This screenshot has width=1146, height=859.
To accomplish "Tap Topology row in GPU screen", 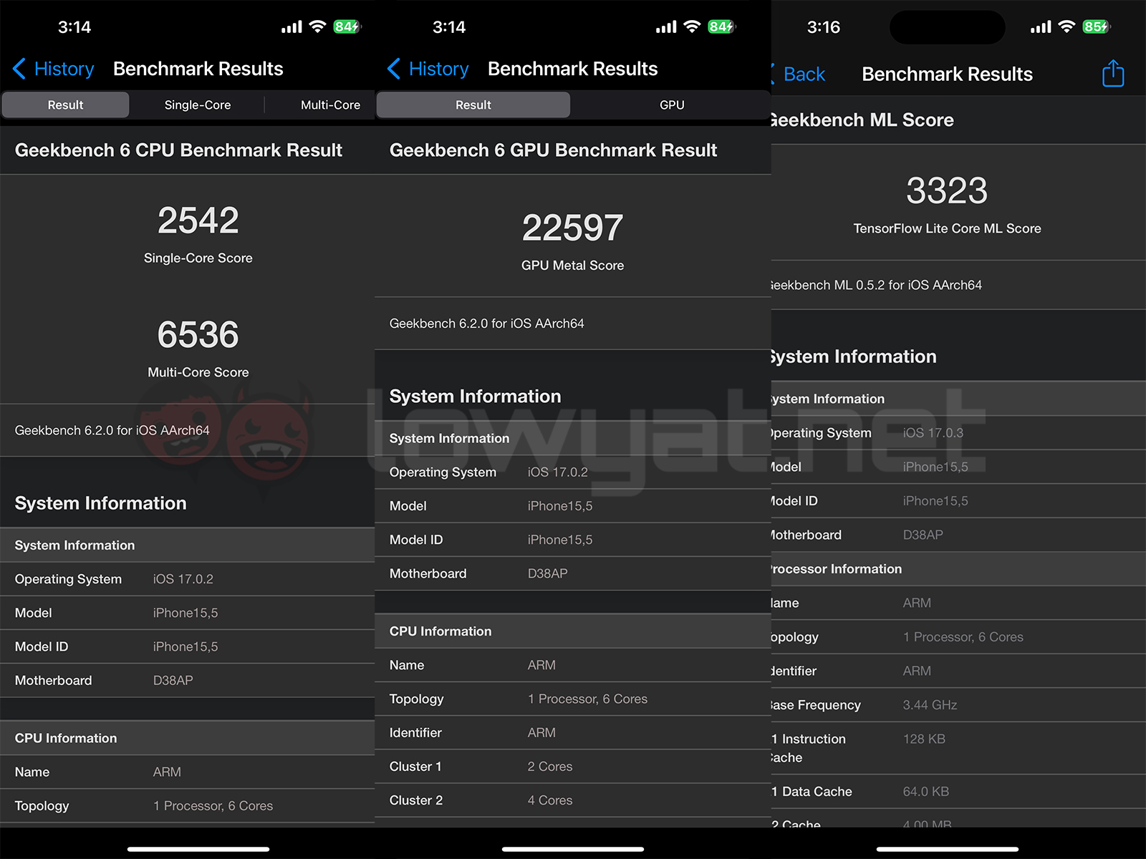I will point(573,699).
